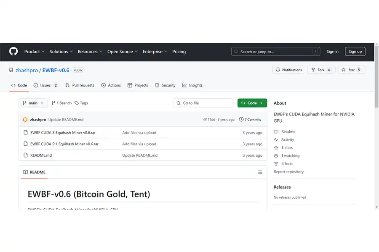The image size is (379, 252).
Task: View the Tags link
Action: coord(81,103)
